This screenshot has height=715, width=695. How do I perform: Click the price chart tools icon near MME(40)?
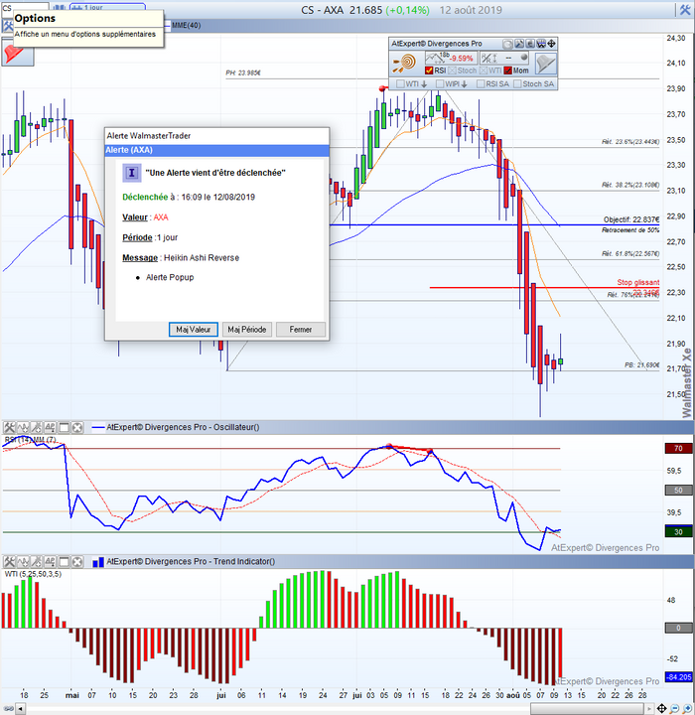click(x=7, y=26)
